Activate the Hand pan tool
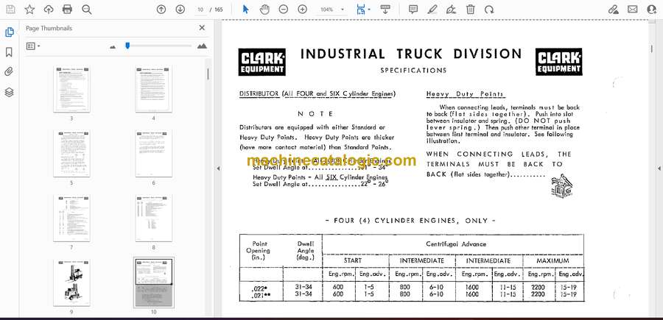The width and height of the screenshot is (663, 320). click(x=264, y=10)
